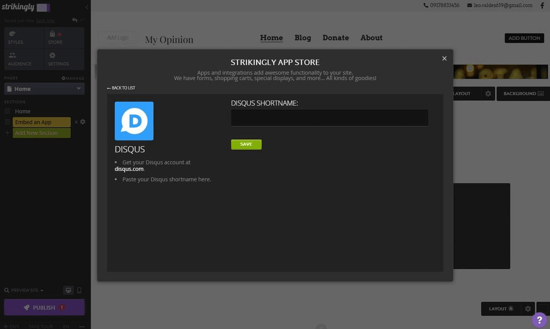Click the Disqus Shortname input field
550x329 pixels.
pyautogui.click(x=329, y=118)
